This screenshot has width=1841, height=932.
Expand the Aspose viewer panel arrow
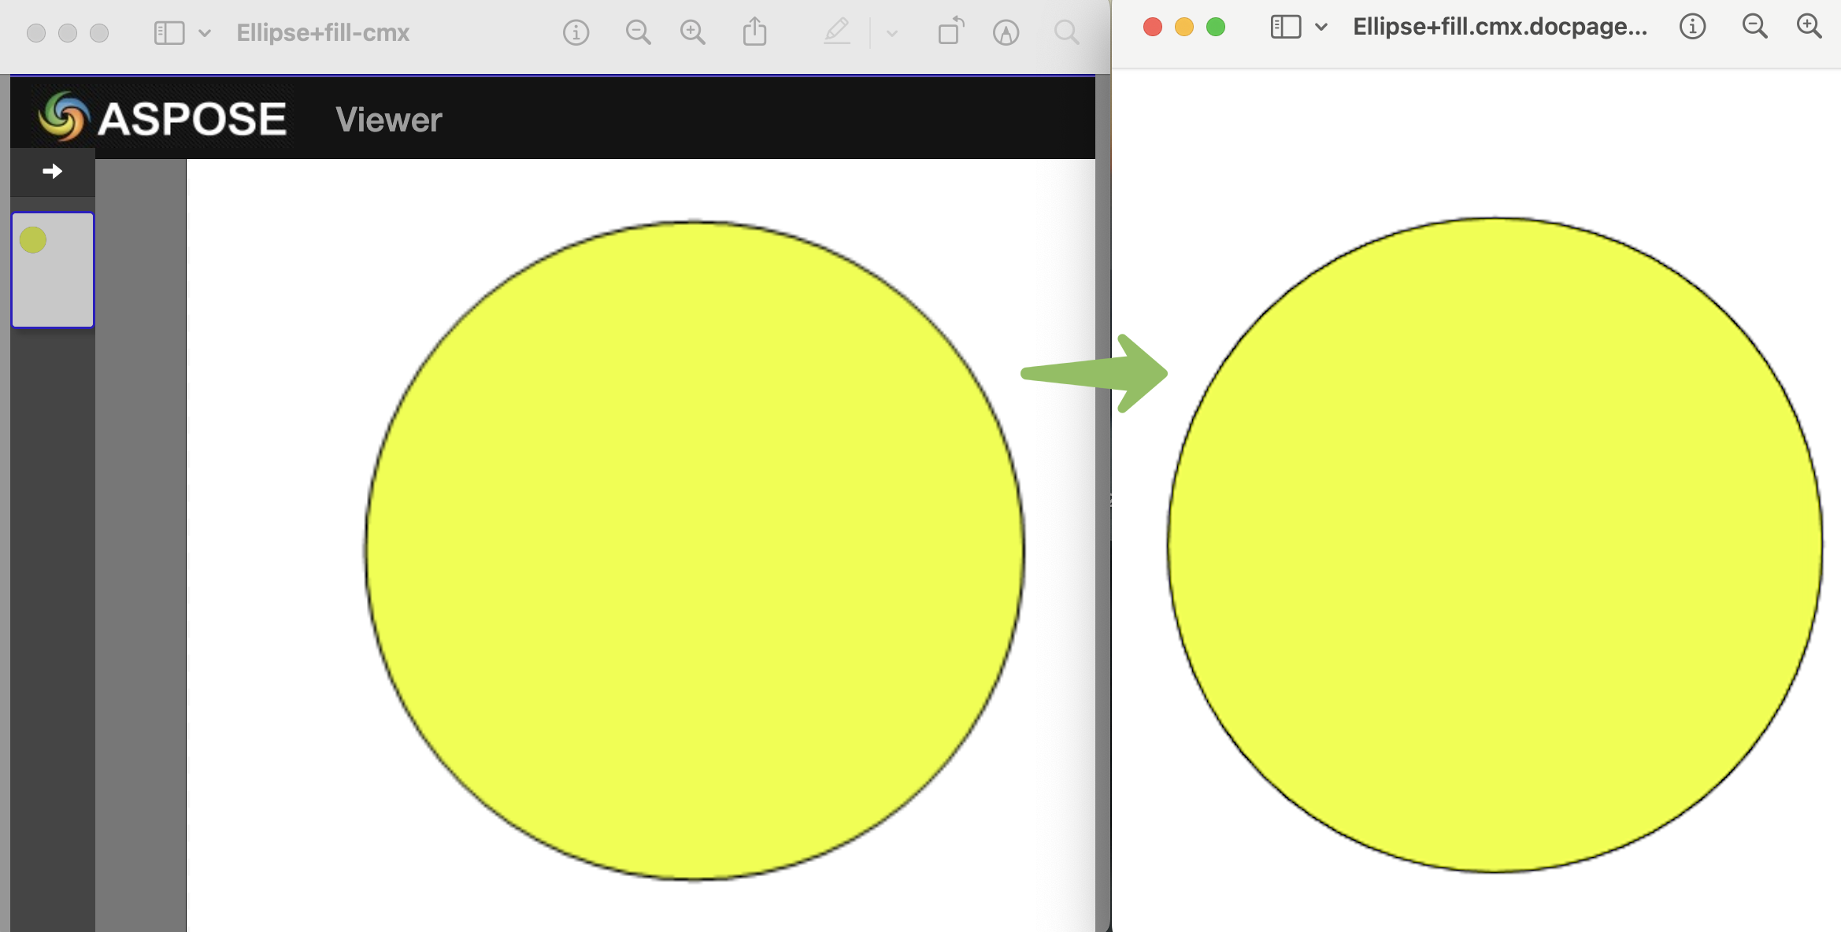(52, 172)
